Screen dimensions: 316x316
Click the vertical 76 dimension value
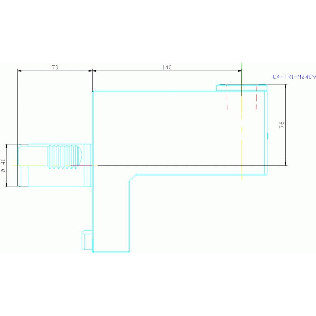pos(282,125)
